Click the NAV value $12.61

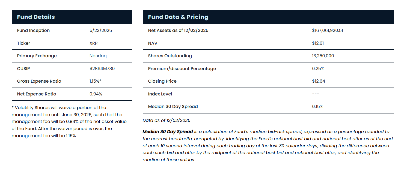point(318,43)
